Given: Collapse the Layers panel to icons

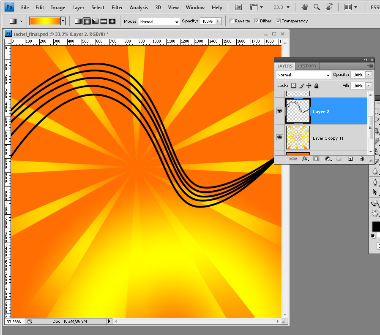Looking at the screenshot, I should [365, 59].
